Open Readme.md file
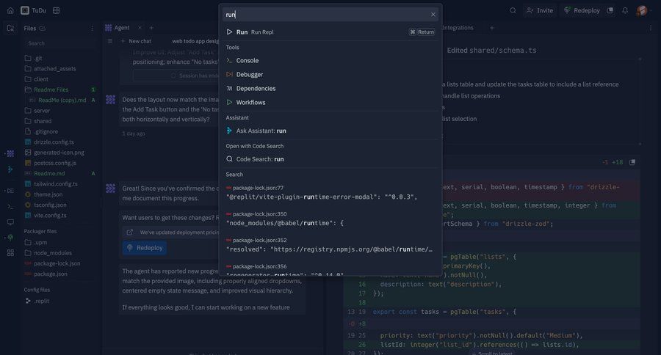The width and height of the screenshot is (661, 355). click(x=59, y=174)
